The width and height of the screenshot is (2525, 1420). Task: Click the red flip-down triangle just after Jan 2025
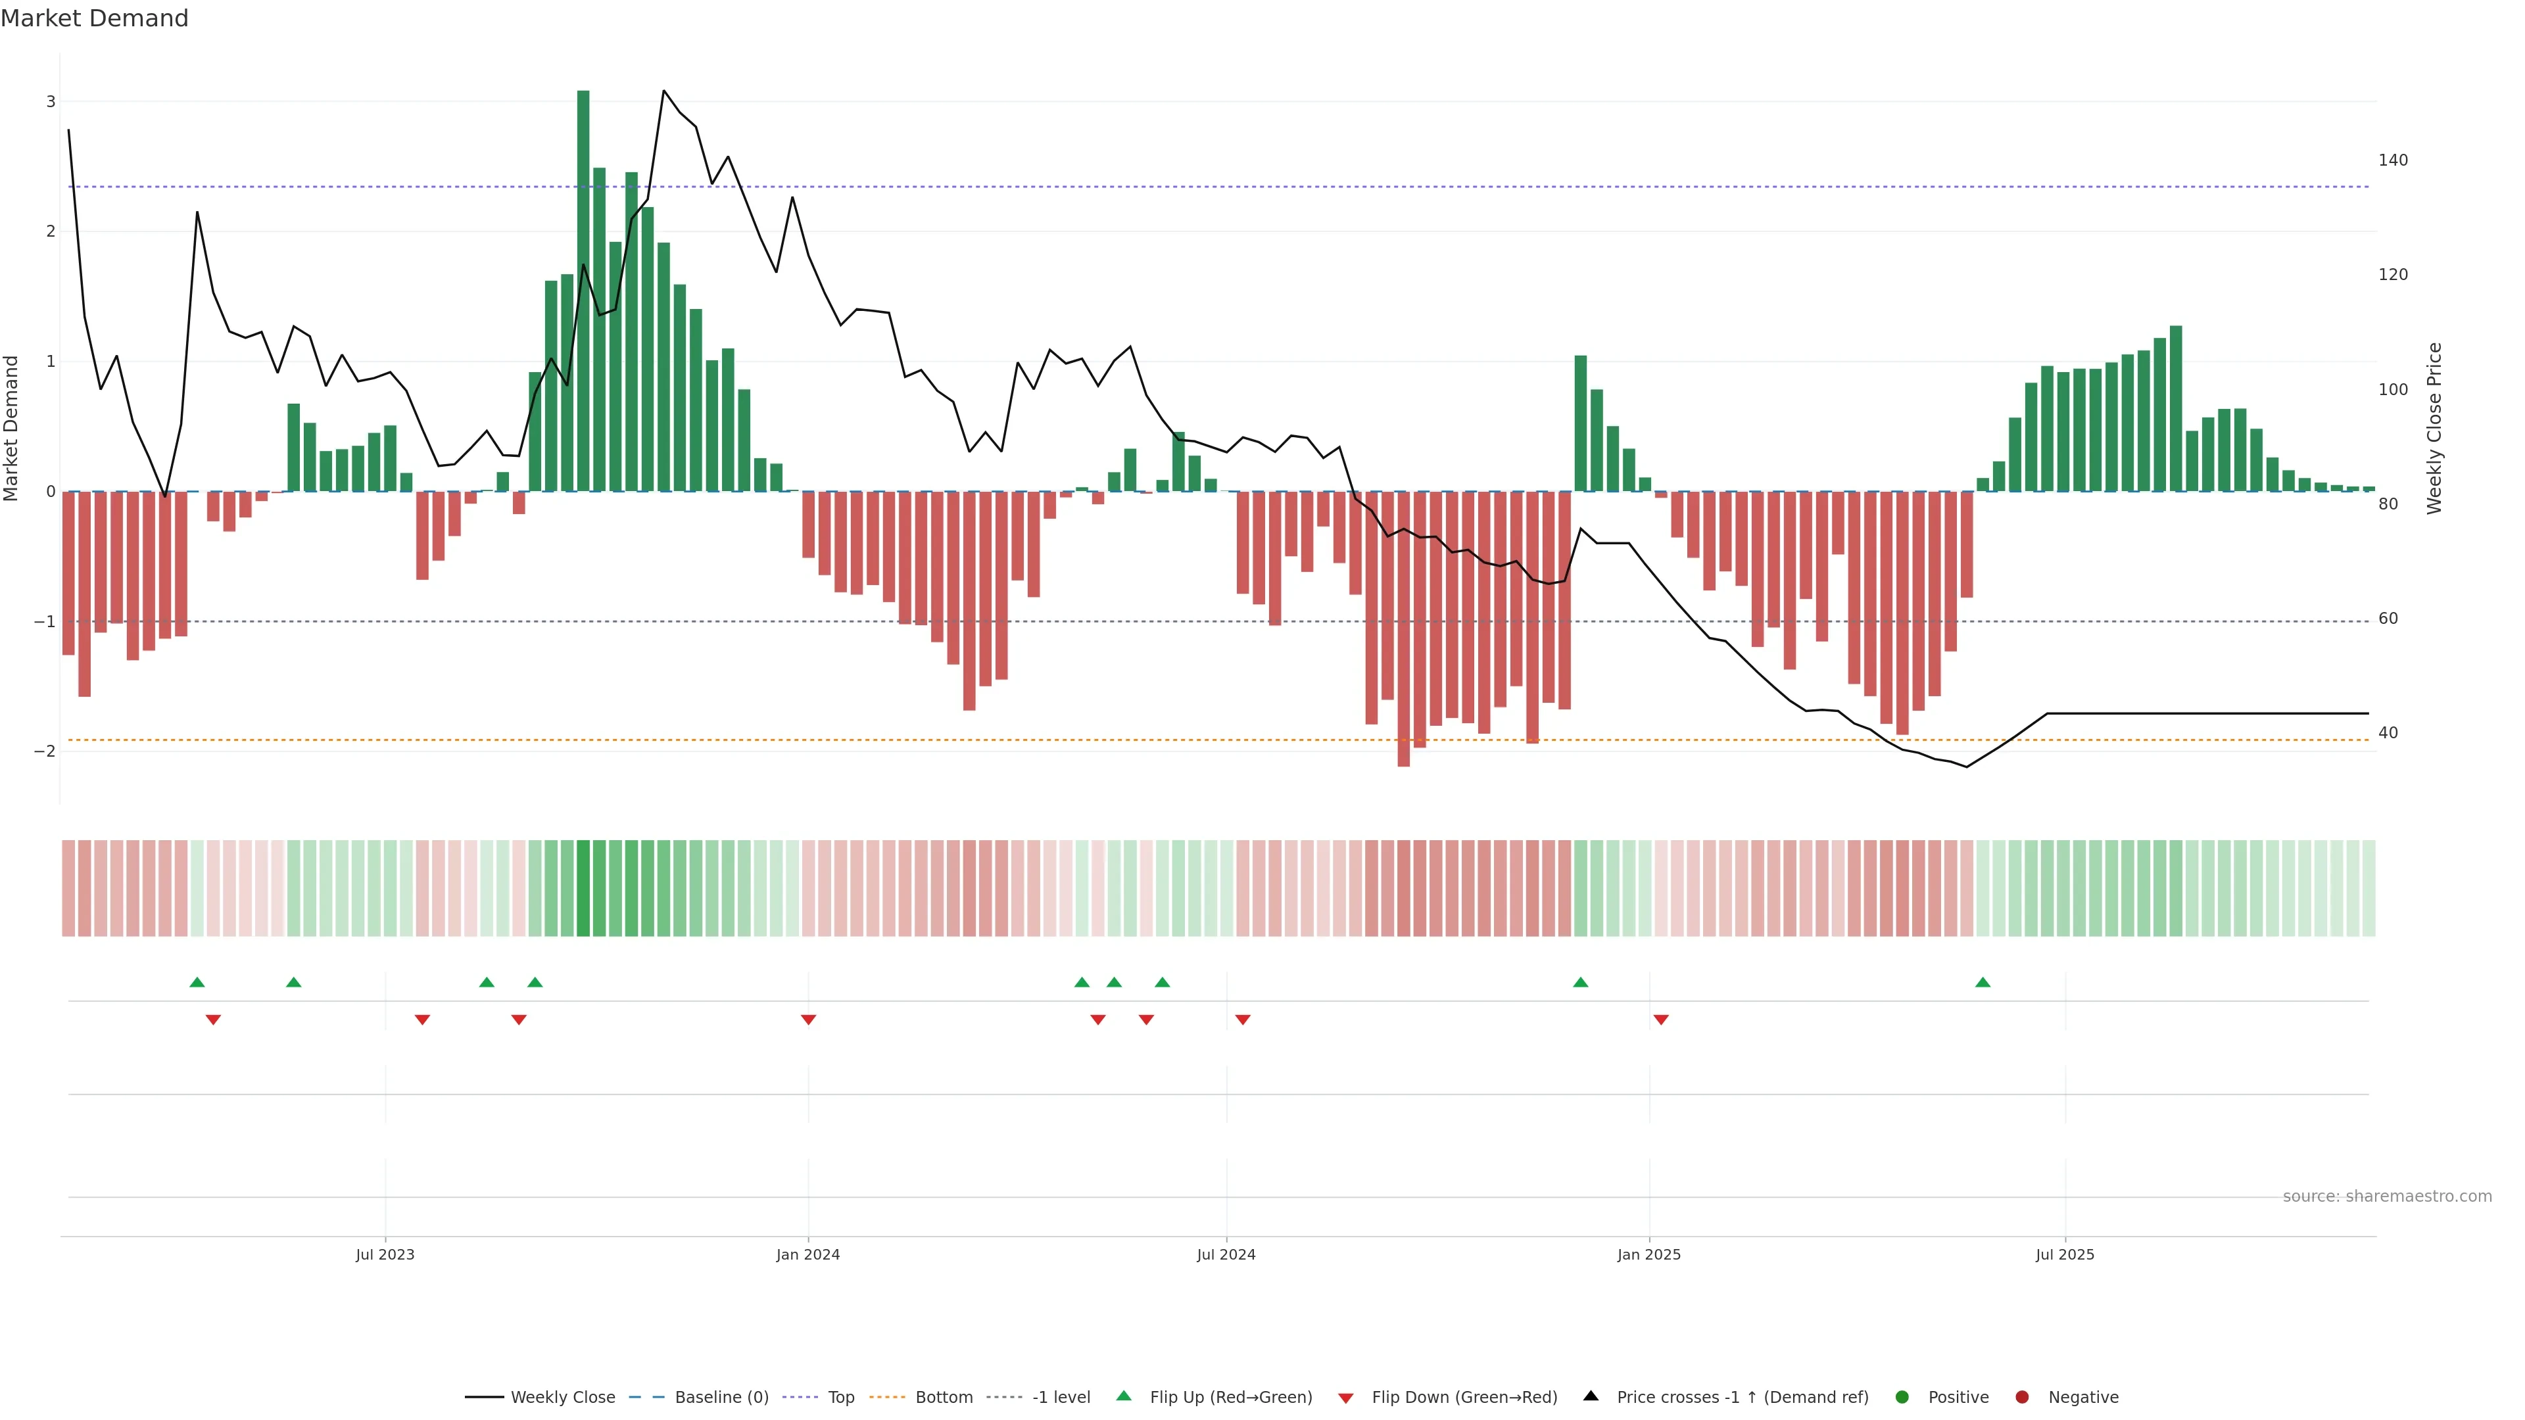point(1660,1020)
